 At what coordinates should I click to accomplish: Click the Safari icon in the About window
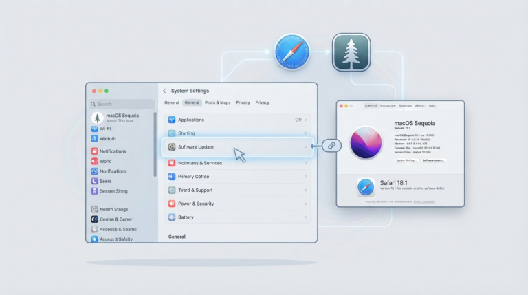[366, 187]
